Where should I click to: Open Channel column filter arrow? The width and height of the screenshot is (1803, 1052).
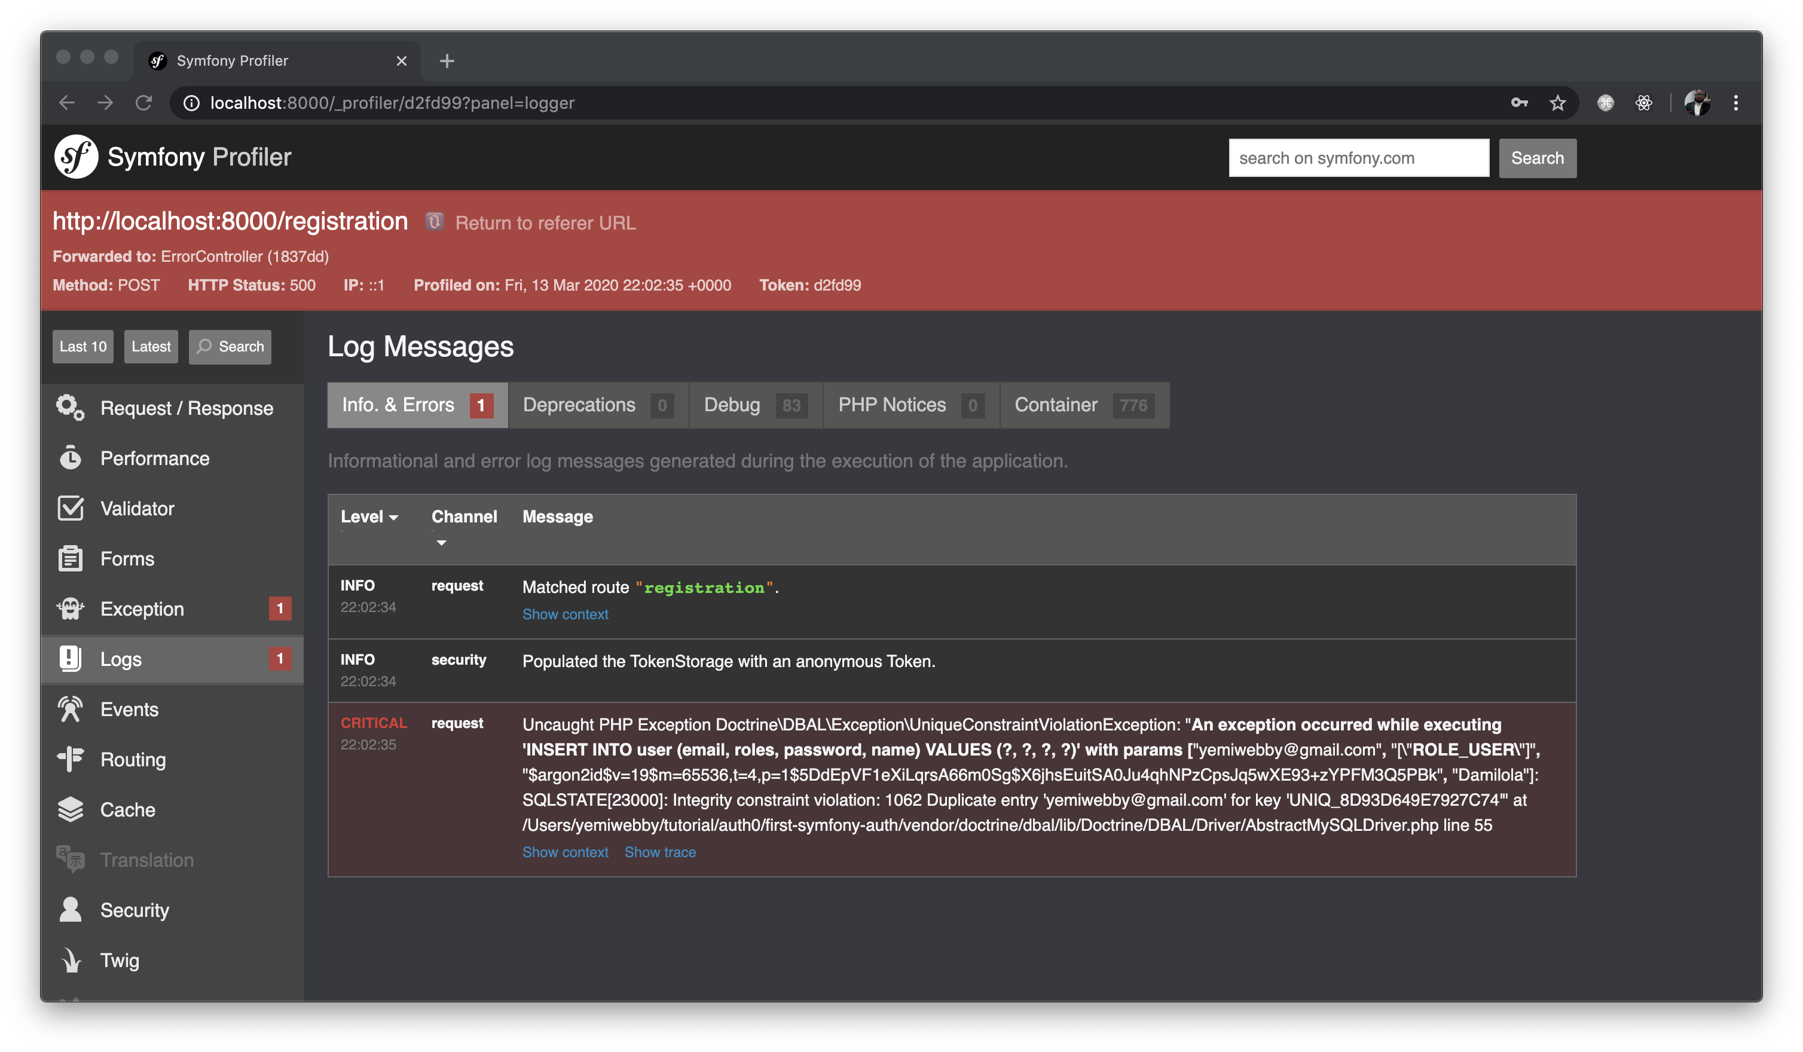[441, 543]
